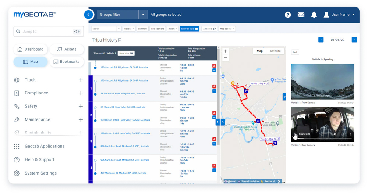The height and width of the screenshot is (194, 368).
Task: Open the search field dropdown arrow
Action: click(119, 29)
